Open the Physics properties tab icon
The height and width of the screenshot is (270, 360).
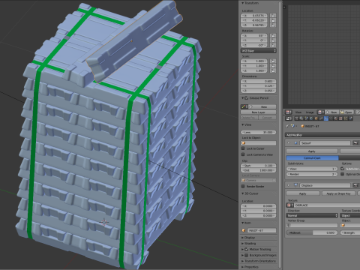click(x=350, y=118)
